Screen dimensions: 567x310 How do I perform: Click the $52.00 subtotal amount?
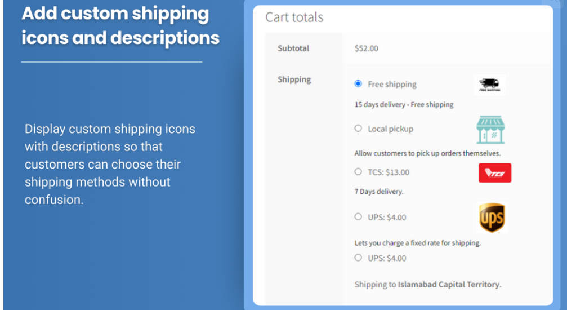367,48
